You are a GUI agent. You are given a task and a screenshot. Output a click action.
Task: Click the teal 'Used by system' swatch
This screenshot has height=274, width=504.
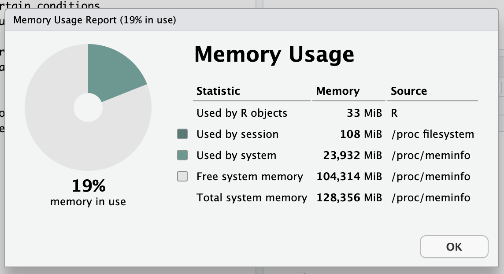pos(182,155)
